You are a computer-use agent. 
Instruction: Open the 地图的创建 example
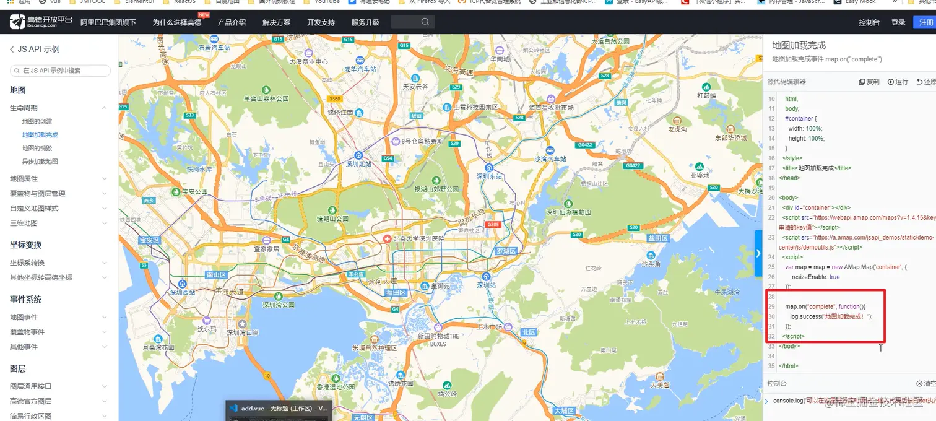point(37,121)
